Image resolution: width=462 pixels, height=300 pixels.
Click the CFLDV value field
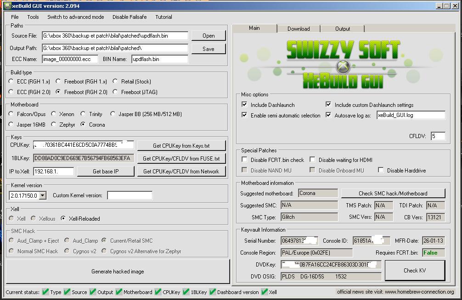pyautogui.click(x=438, y=136)
